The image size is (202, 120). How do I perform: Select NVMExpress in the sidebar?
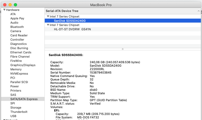coord(19,74)
